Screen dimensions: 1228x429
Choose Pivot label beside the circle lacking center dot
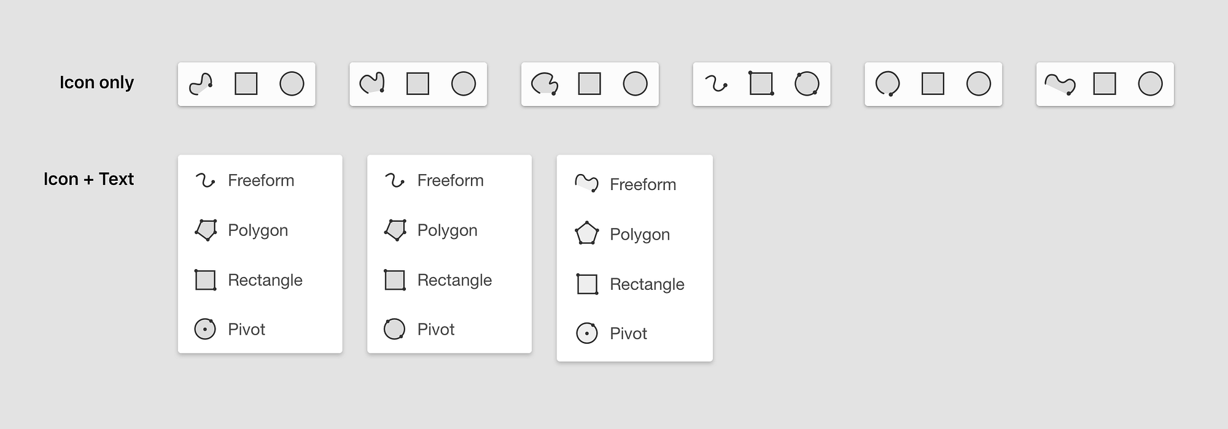(x=436, y=330)
